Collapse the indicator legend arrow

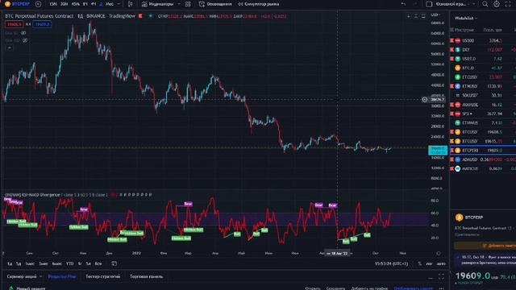[x=10, y=48]
